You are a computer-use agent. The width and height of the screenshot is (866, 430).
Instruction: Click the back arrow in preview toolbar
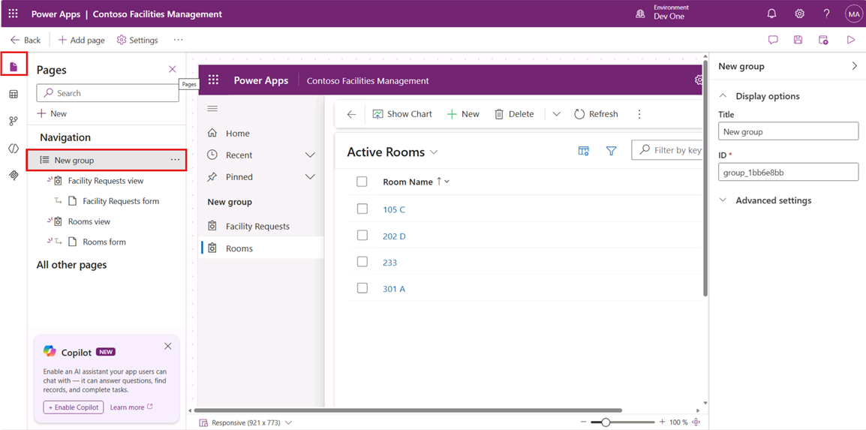(x=351, y=114)
